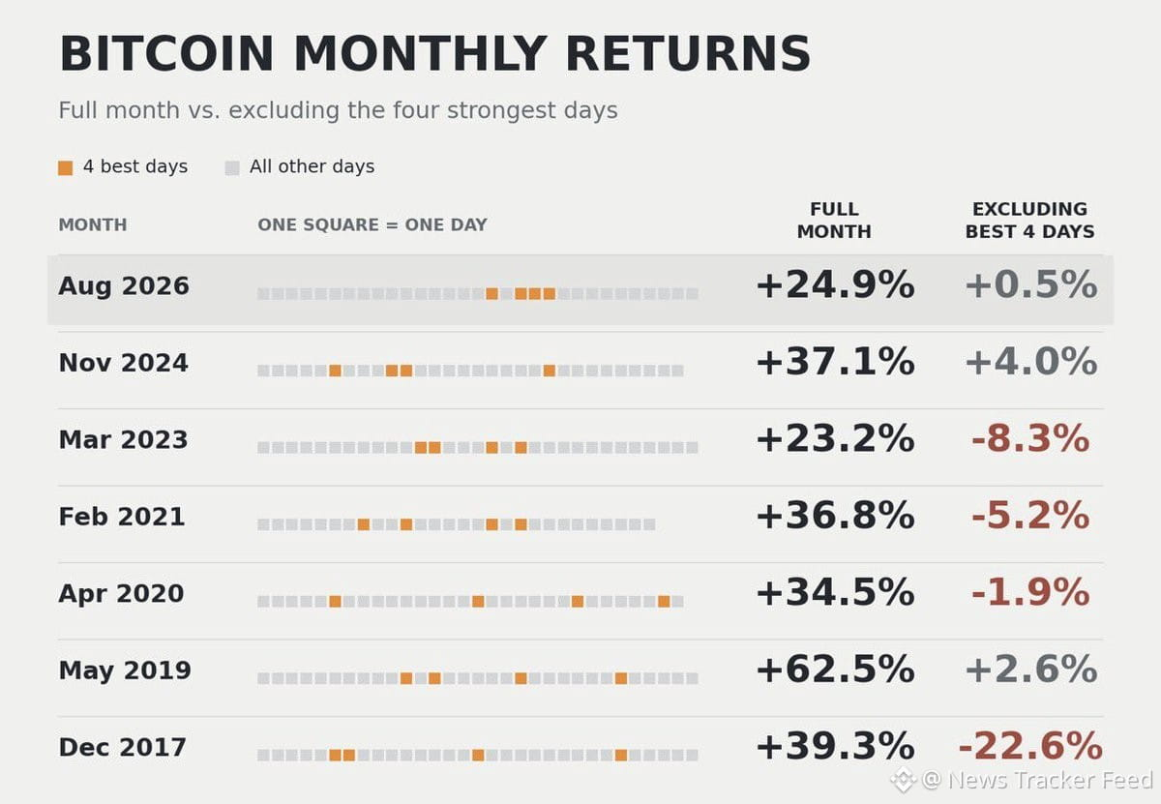Select the Aug 2026 row label
1161x804 pixels.
pos(124,286)
